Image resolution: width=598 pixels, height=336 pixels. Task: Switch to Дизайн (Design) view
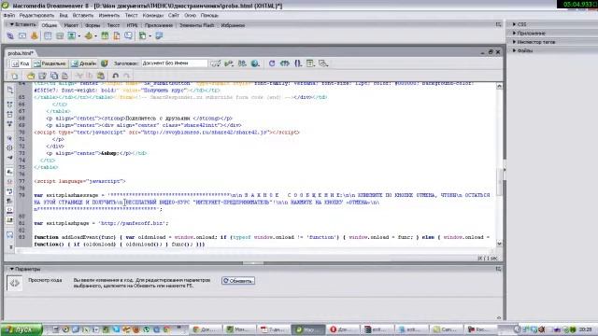(x=84, y=63)
